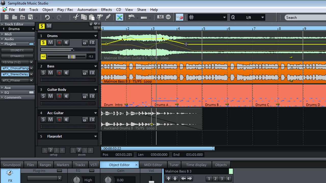Select the marker pen tool icon
326x183 pixels.
click(x=108, y=17)
